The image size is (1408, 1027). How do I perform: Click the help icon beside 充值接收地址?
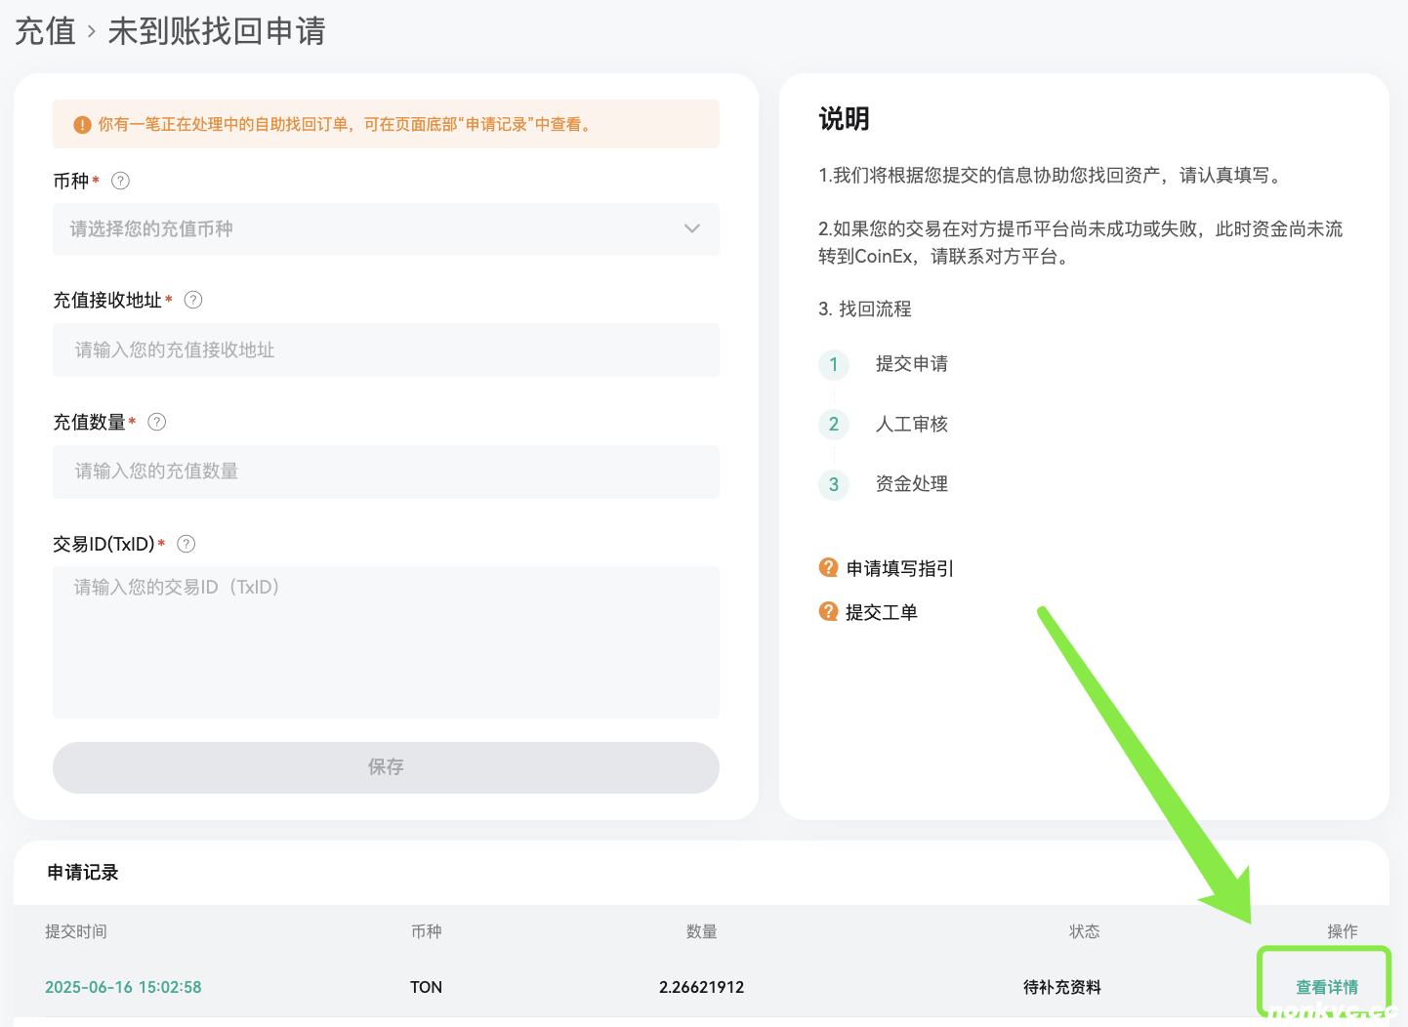(193, 300)
